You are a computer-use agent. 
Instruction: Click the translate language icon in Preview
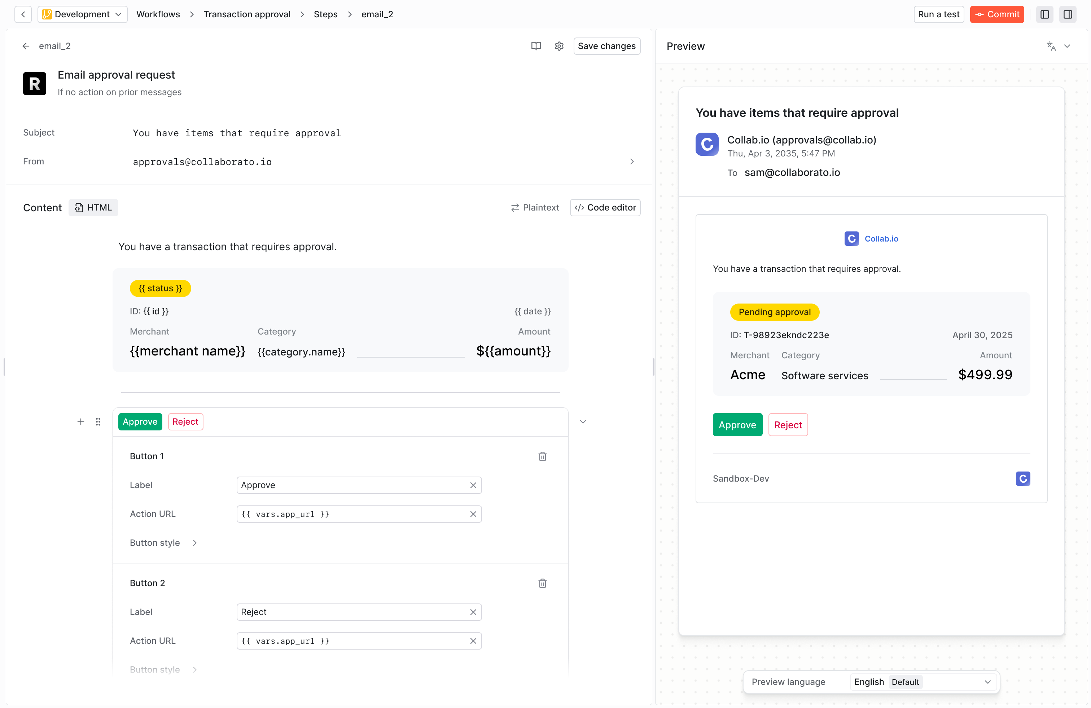click(x=1051, y=46)
